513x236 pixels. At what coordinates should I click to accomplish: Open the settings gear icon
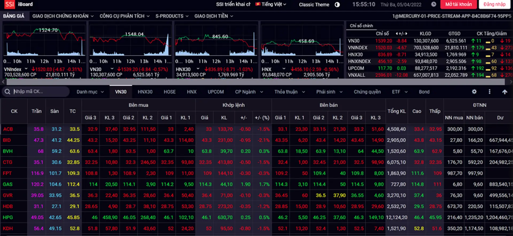474,91
